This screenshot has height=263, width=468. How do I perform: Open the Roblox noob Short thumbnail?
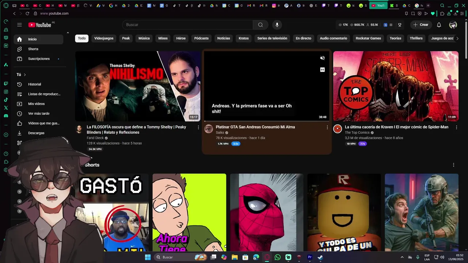click(x=344, y=212)
